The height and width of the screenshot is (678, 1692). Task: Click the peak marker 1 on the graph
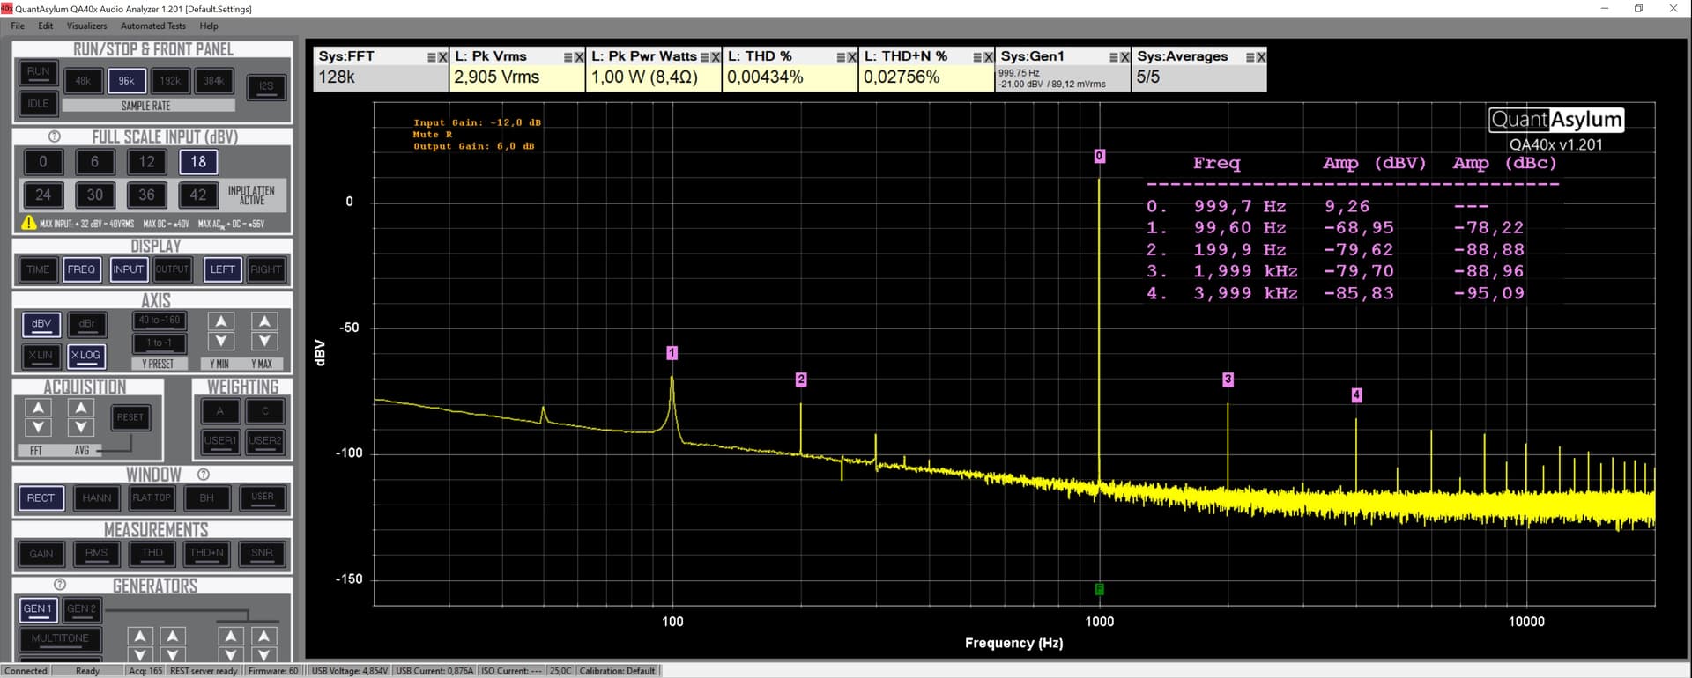[672, 353]
